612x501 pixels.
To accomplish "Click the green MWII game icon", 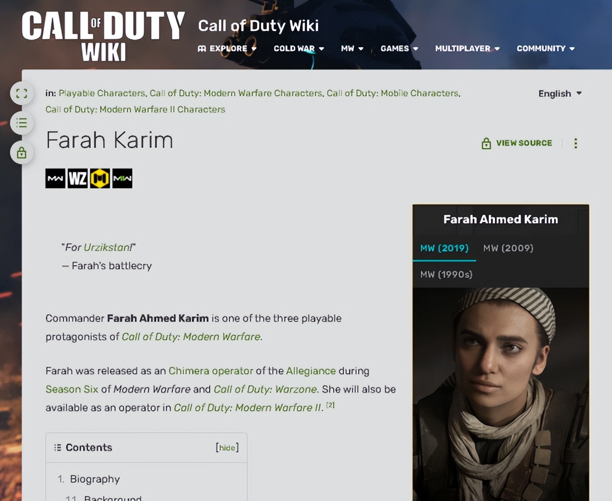I will point(122,178).
